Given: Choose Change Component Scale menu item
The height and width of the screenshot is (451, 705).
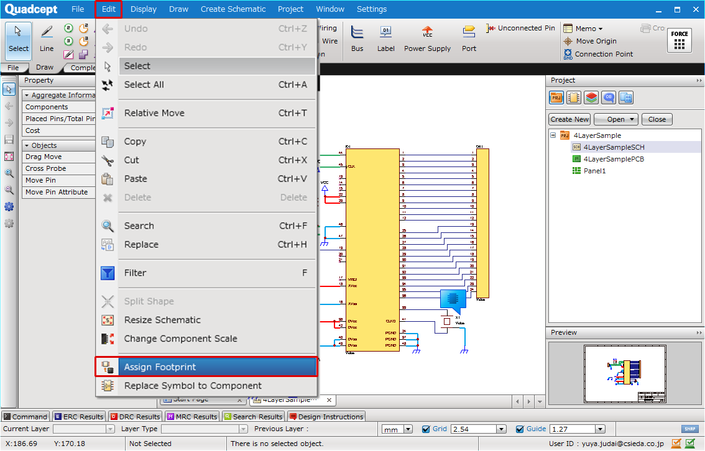Looking at the screenshot, I should (x=206, y=339).
